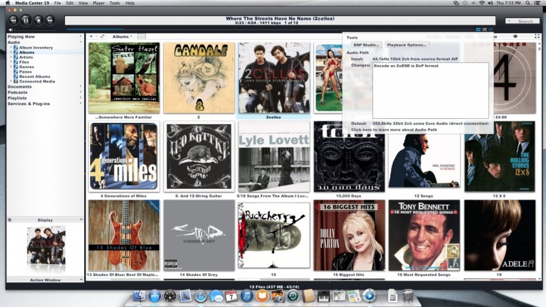Open the Help menu
This screenshot has width=546, height=307.
(130, 3)
